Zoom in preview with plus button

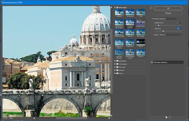click(6, 118)
